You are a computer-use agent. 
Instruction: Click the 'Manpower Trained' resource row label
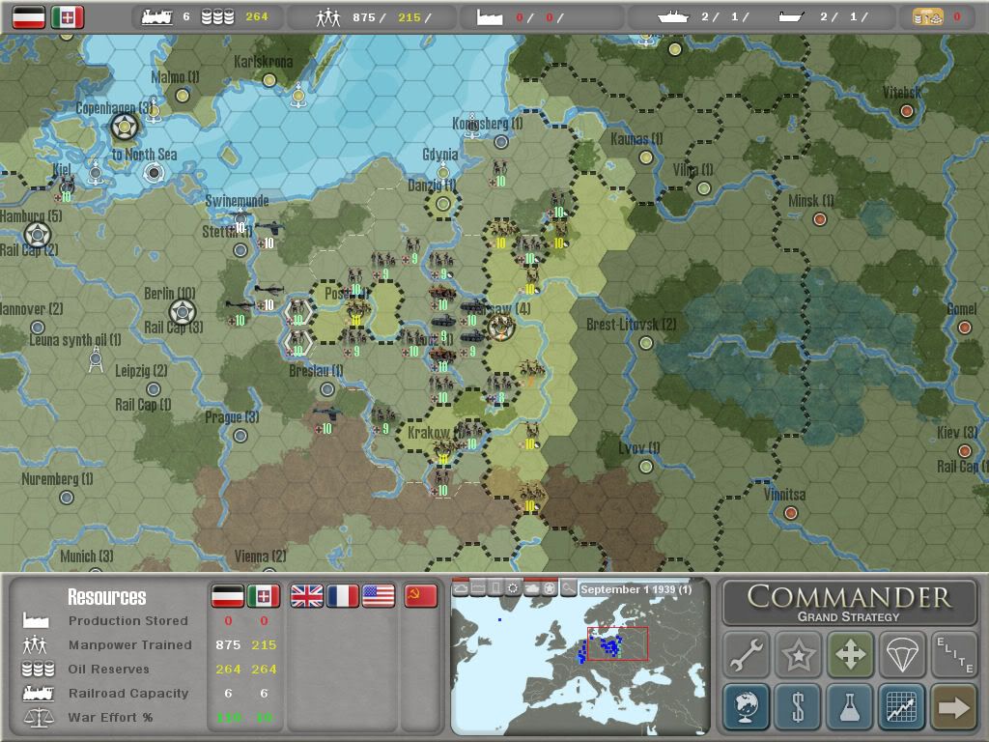click(130, 644)
